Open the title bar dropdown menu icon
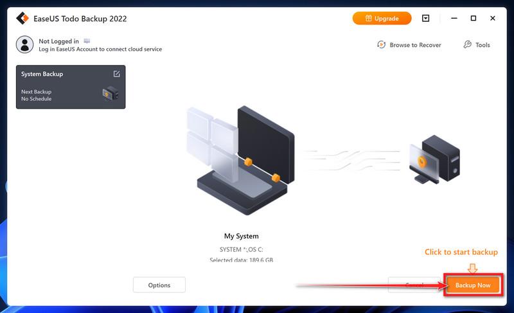Viewport: 514px width, 313px height. (425, 19)
